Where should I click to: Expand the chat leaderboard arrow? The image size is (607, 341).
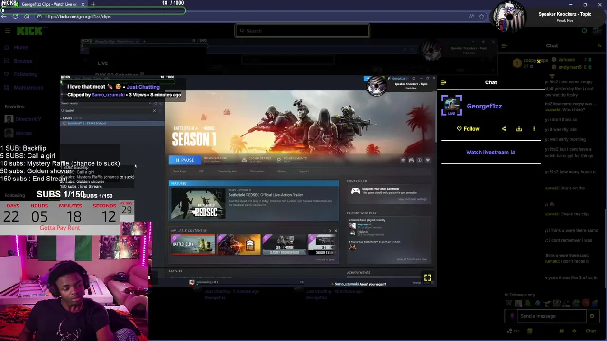(552, 75)
